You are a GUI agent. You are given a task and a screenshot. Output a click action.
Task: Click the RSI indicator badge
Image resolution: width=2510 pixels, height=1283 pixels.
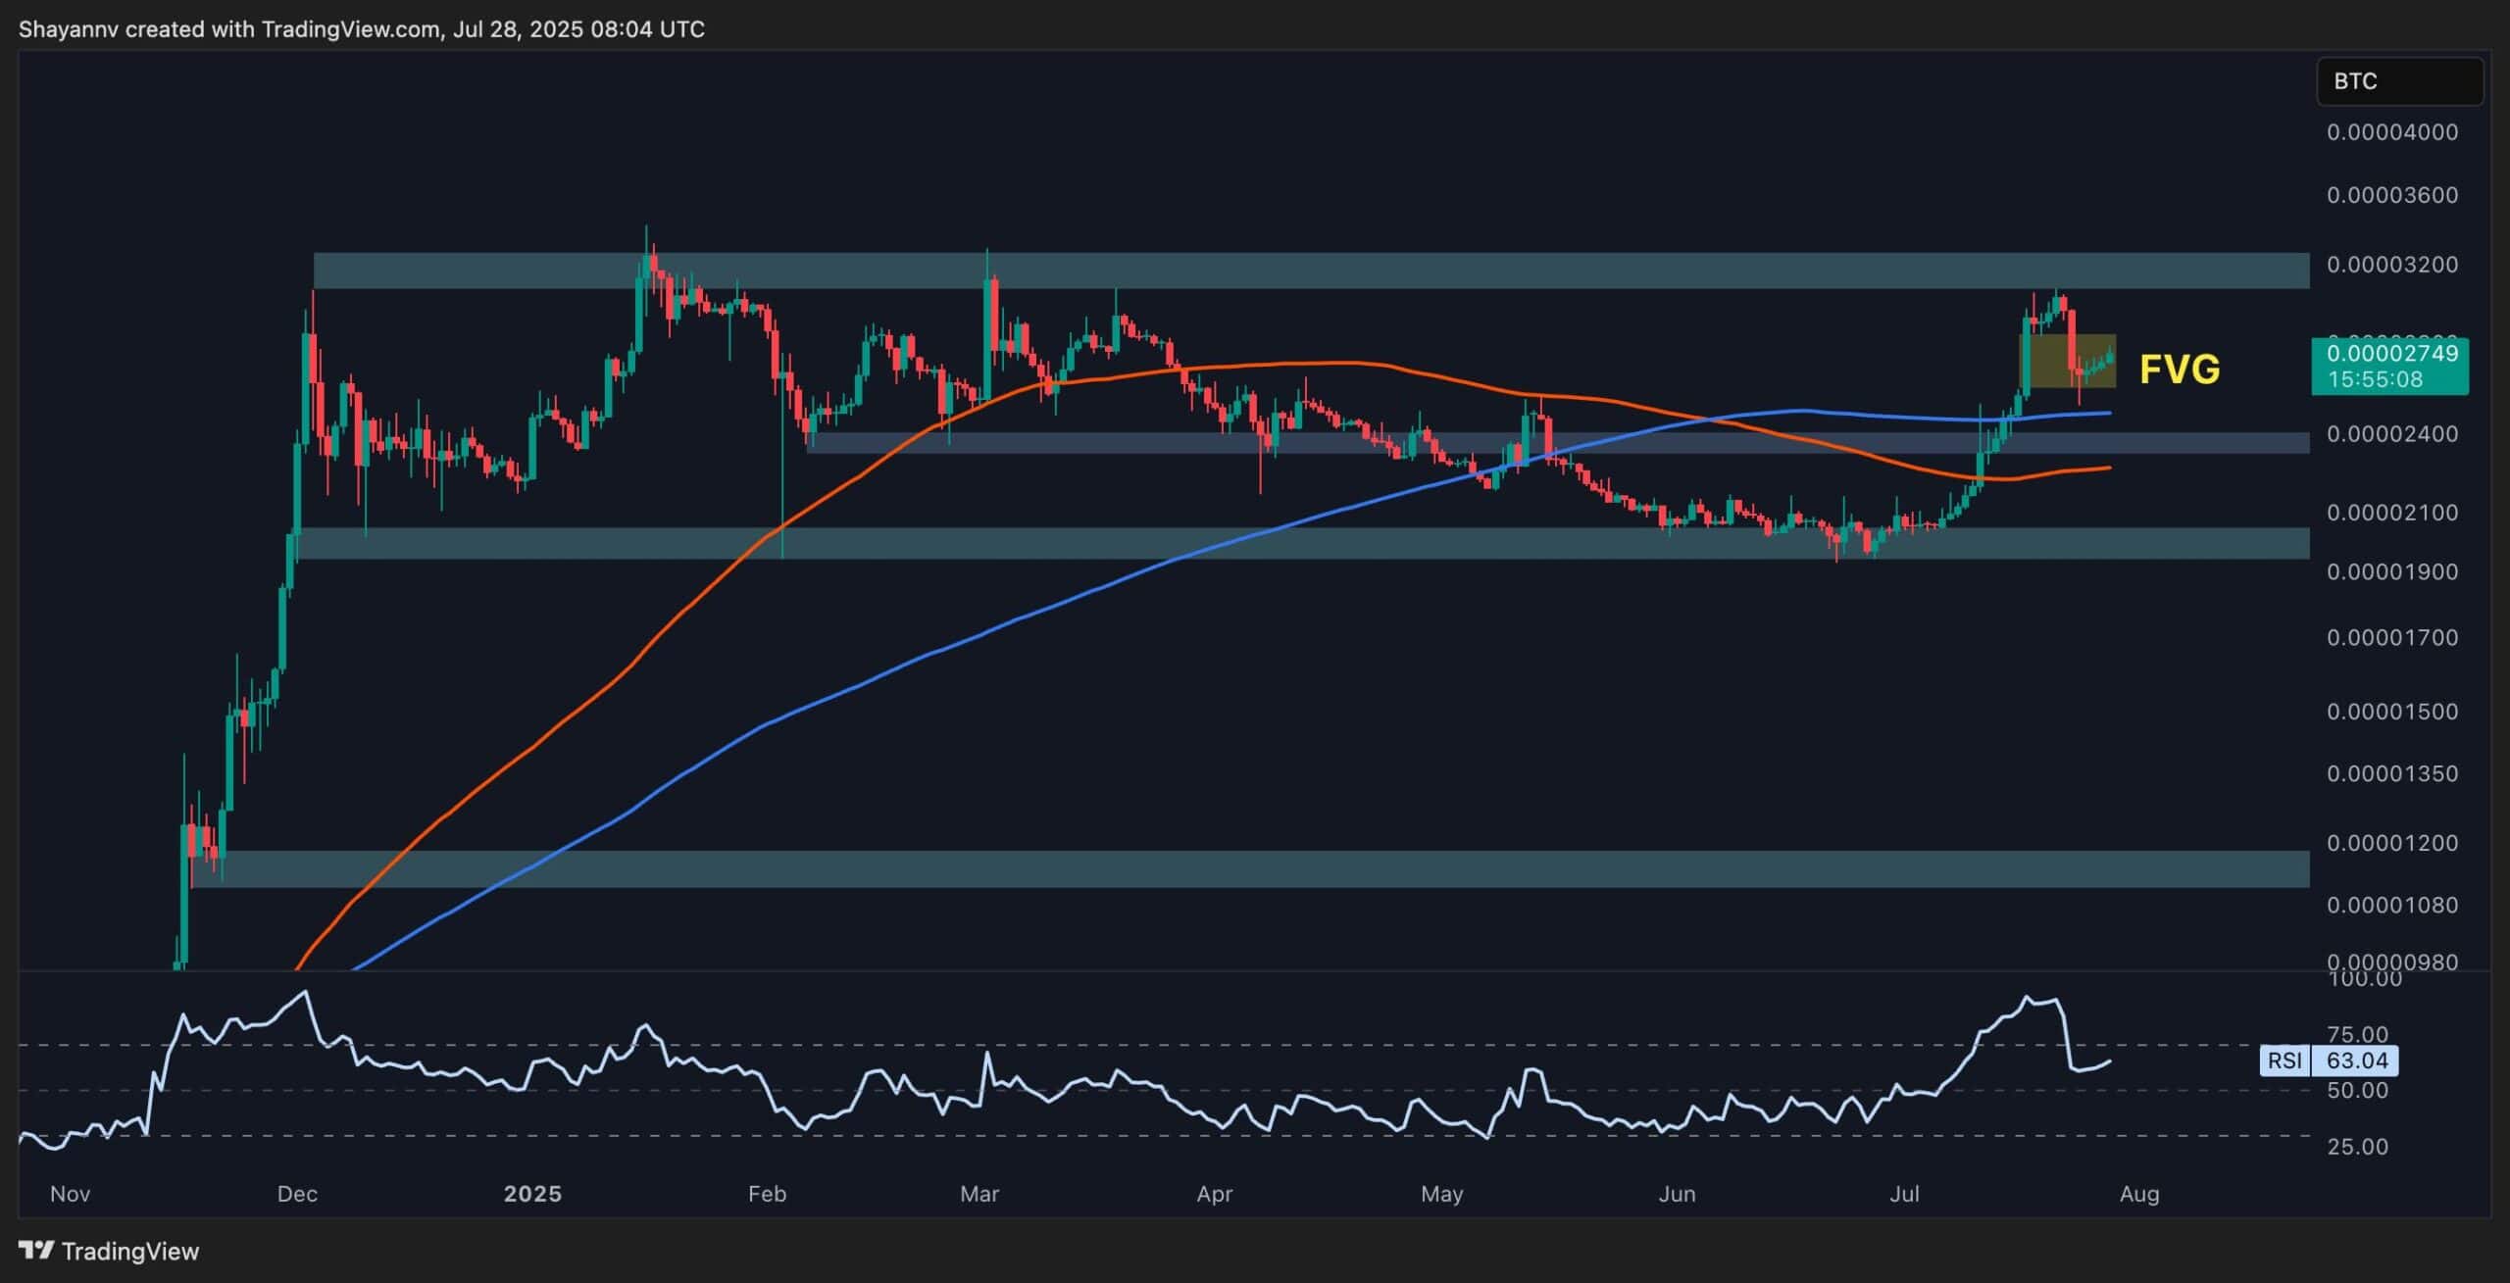pos(2284,1061)
